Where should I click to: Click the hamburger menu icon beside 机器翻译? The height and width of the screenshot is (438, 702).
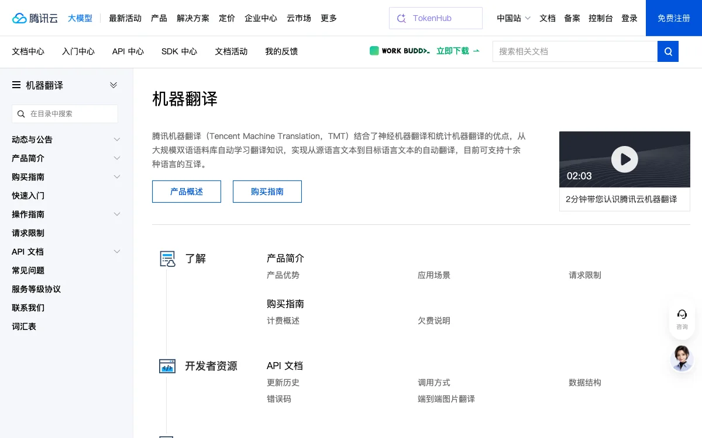tap(16, 85)
